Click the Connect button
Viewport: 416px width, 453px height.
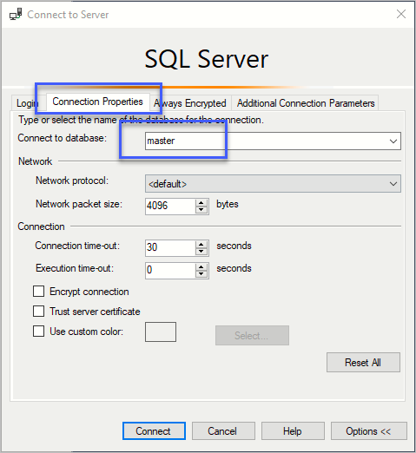click(x=154, y=431)
